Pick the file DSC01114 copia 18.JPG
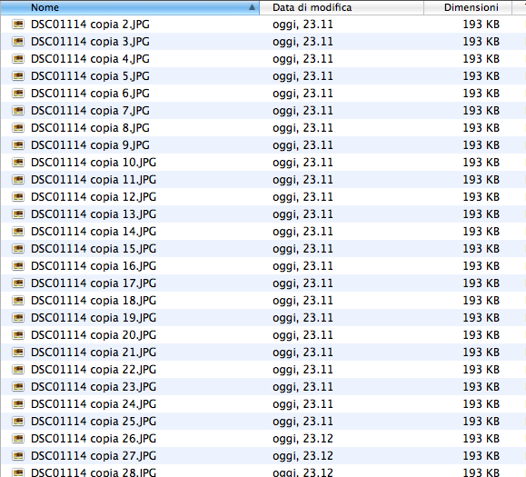 94,301
